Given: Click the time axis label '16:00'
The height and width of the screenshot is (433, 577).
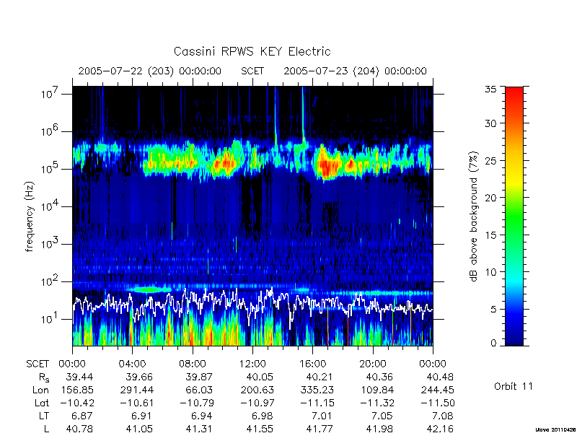Looking at the screenshot, I should pyautogui.click(x=312, y=364).
